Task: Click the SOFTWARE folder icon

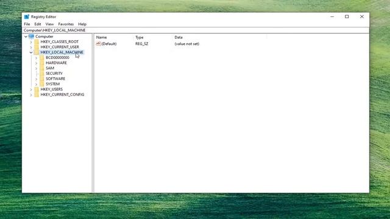Action: (x=42, y=78)
